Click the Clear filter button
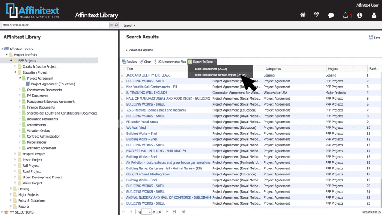Screen dimensions: 382x215 tap(145, 62)
